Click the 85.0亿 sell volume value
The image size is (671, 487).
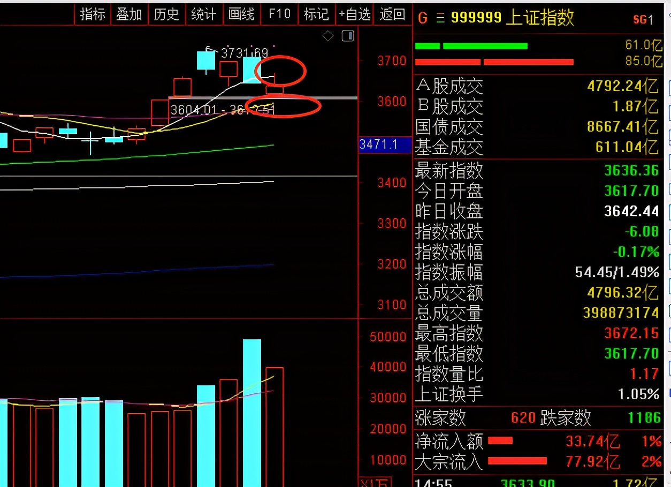[x=643, y=61]
